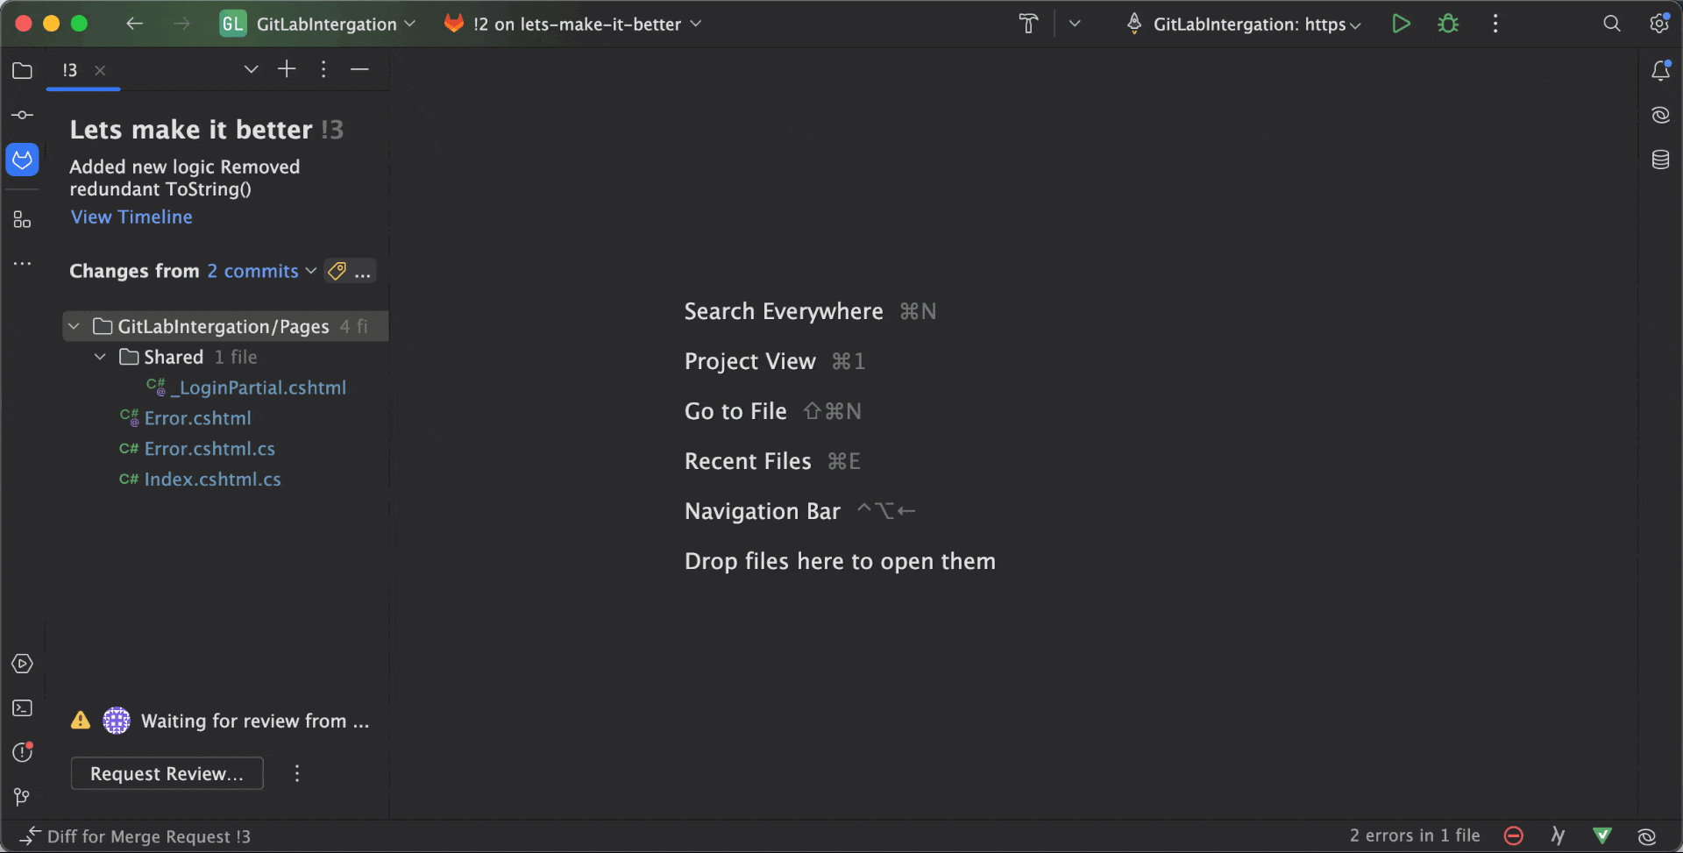Screen dimensions: 1683x853
Task: Open the Notifications bell icon
Action: [1660, 70]
